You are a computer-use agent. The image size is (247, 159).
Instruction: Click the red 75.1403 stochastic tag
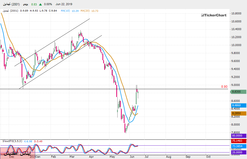pyautogui.click(x=239, y=141)
